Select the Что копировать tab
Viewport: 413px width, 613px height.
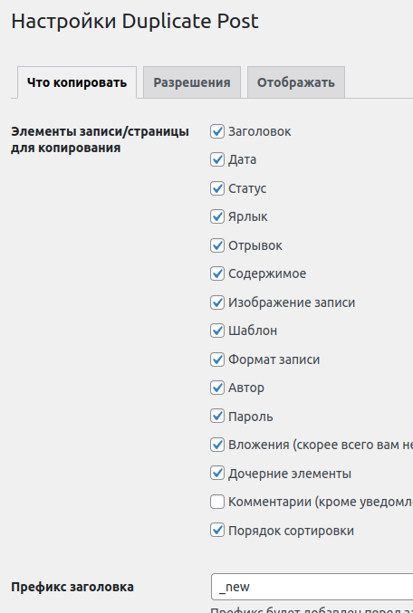click(x=77, y=82)
